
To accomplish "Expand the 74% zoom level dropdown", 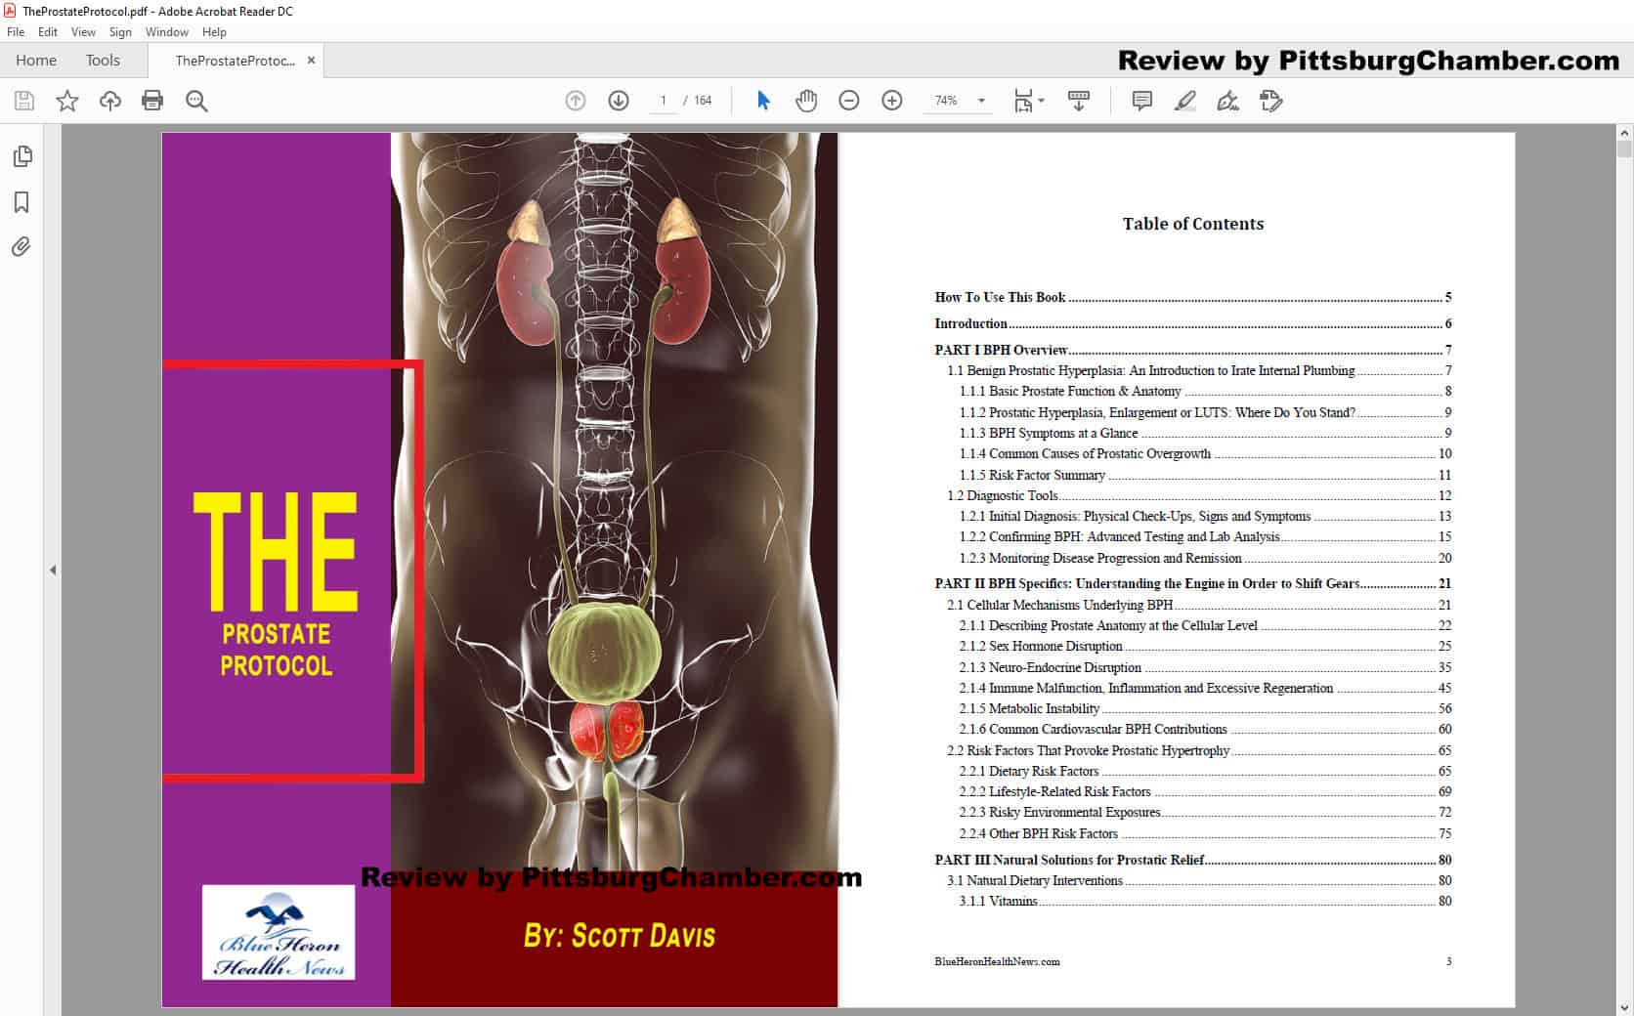I will coord(981,101).
